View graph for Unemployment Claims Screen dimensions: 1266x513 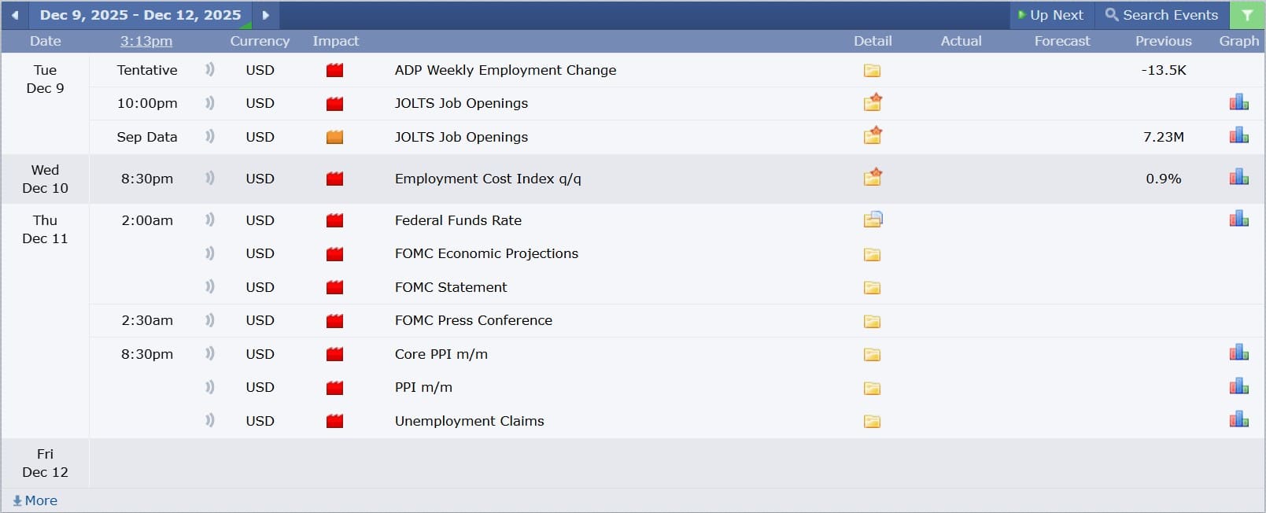(1238, 420)
